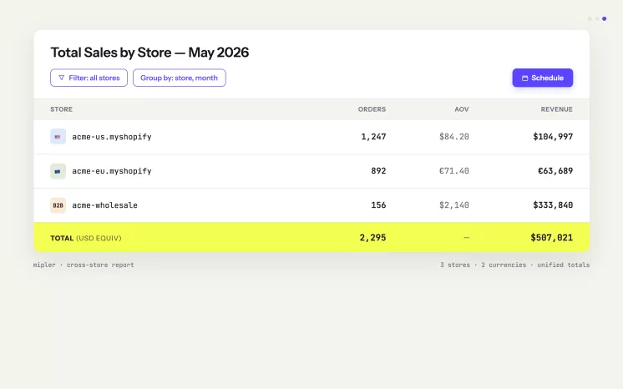Click the $84.20 AOV value
The height and width of the screenshot is (389, 623).
[454, 137]
